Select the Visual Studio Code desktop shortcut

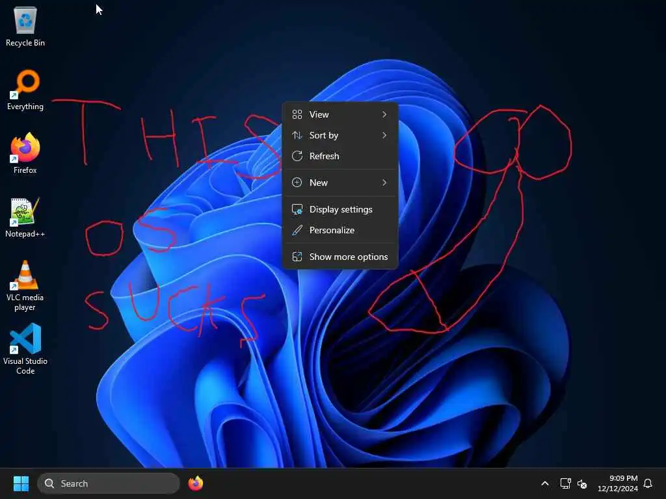[25, 350]
